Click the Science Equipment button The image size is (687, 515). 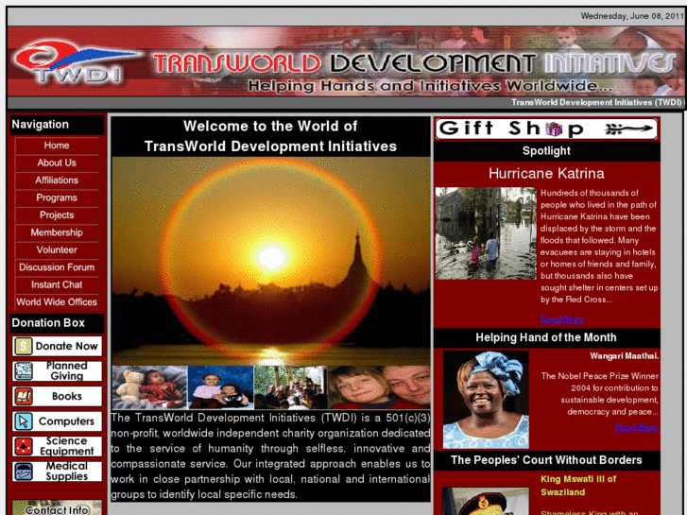57,446
